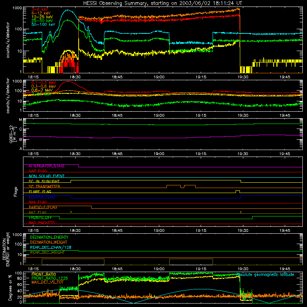The width and height of the screenshot is (307, 307).
Task: Select the GAP_FLAG label
Action: pyautogui.click(x=38, y=171)
